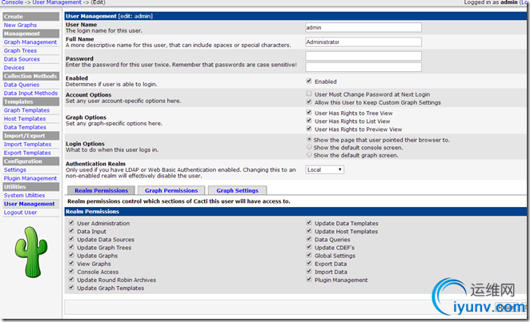Toggle Export Data permission
Image resolution: width=530 pixels, height=322 pixels.
coord(308,263)
